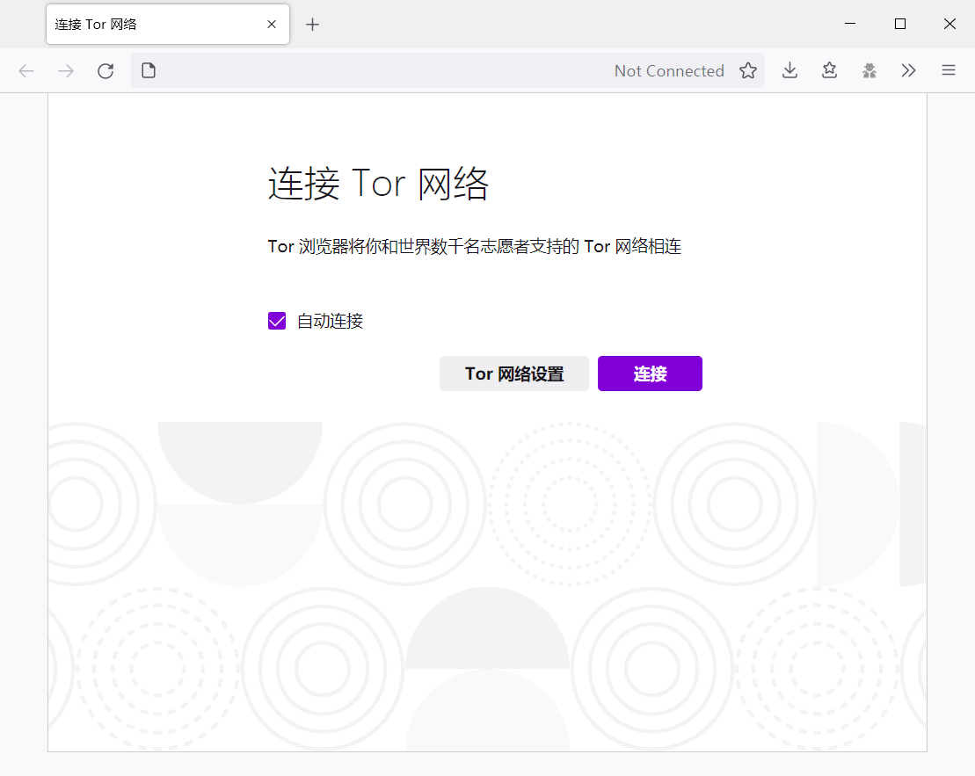Select the 连接 Tor 网络 tab
This screenshot has width=975, height=776.
[168, 25]
